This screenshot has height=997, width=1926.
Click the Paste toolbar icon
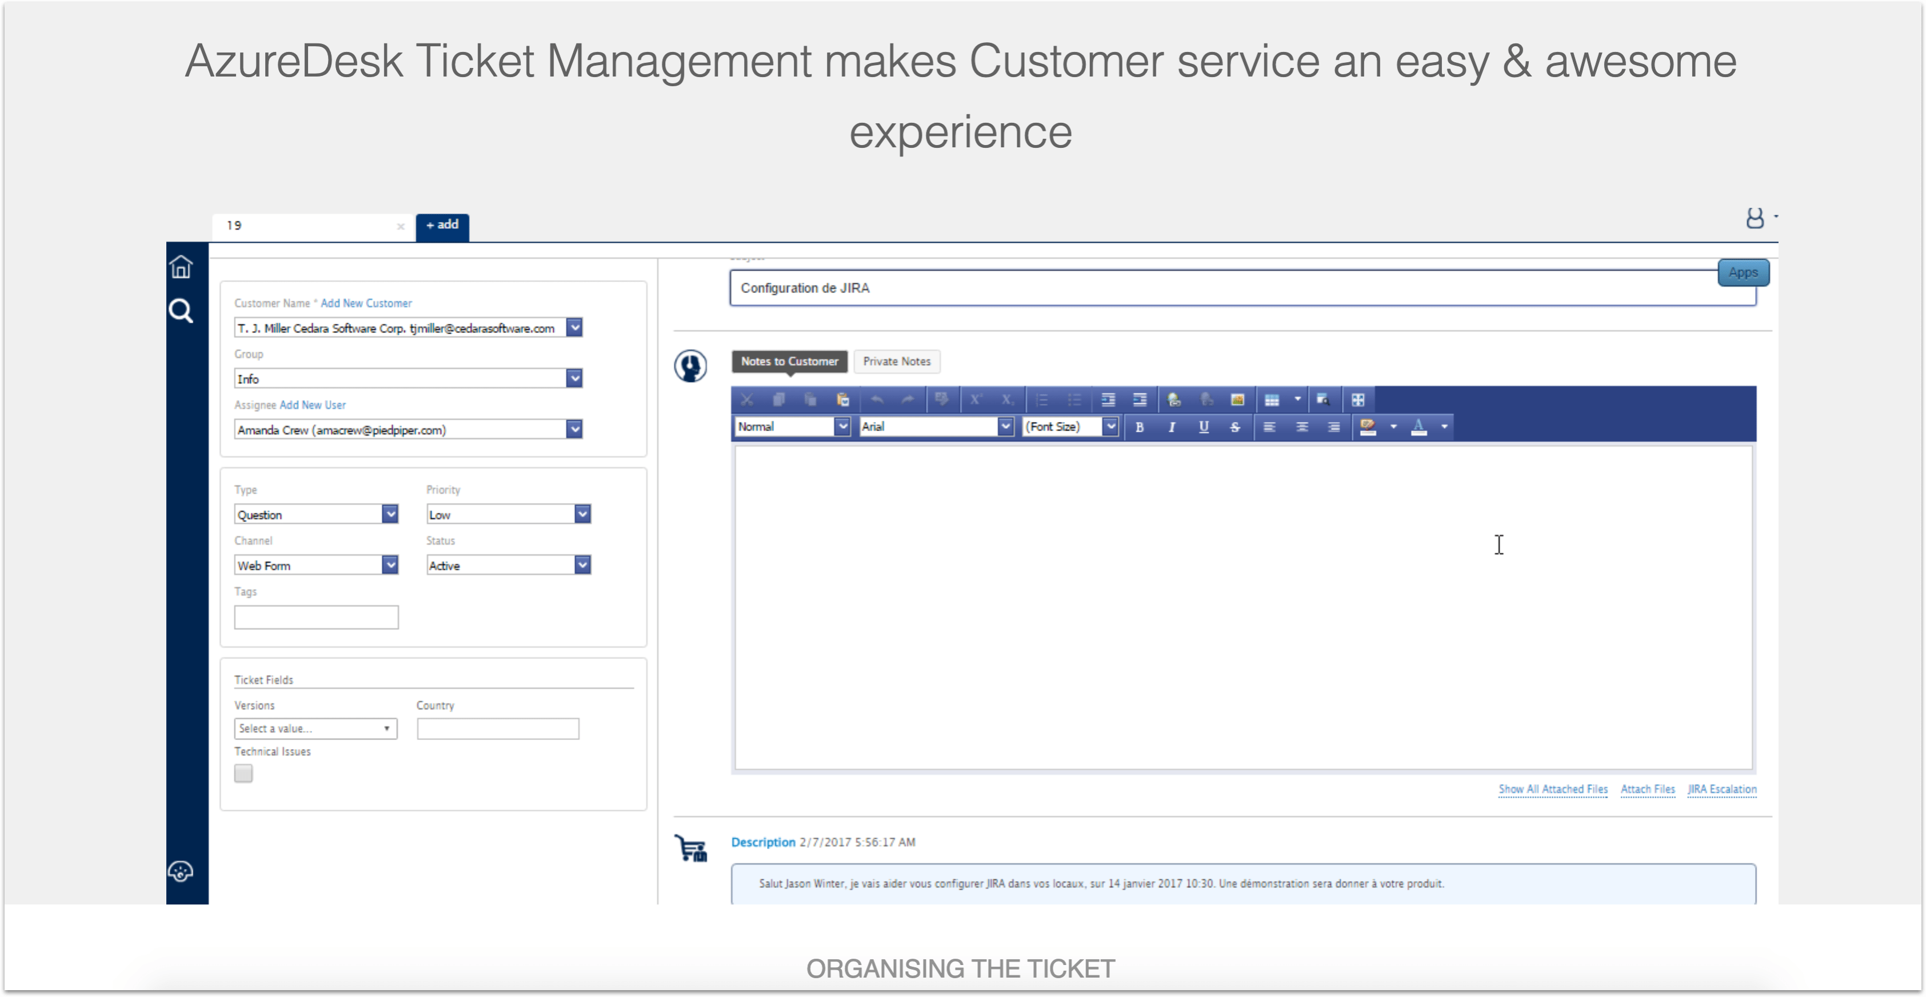(810, 400)
